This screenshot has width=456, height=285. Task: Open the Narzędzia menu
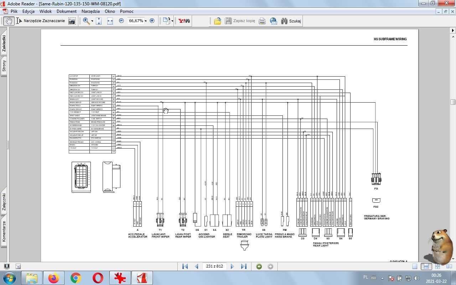90,11
